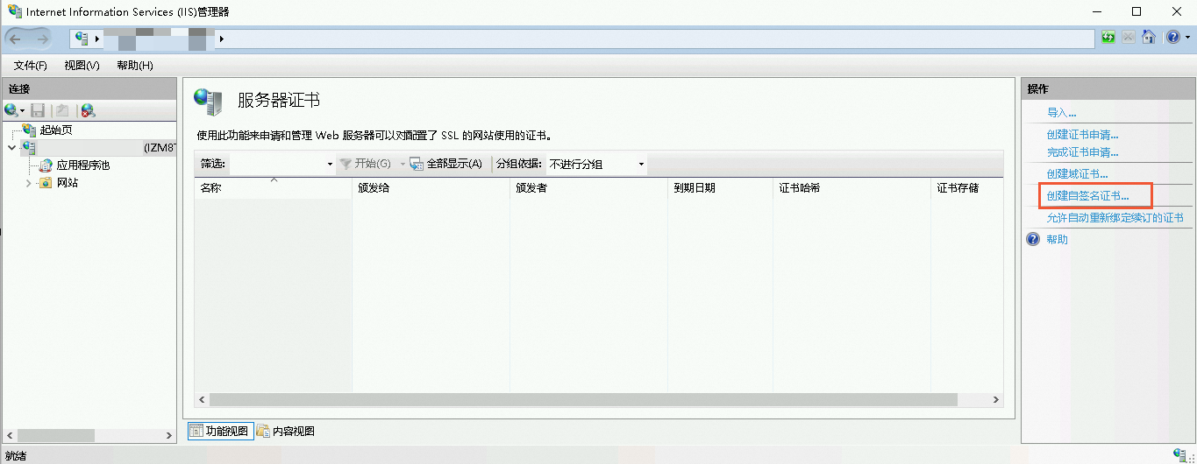Open the 文件(F) menu
The width and height of the screenshot is (1197, 464).
(31, 66)
